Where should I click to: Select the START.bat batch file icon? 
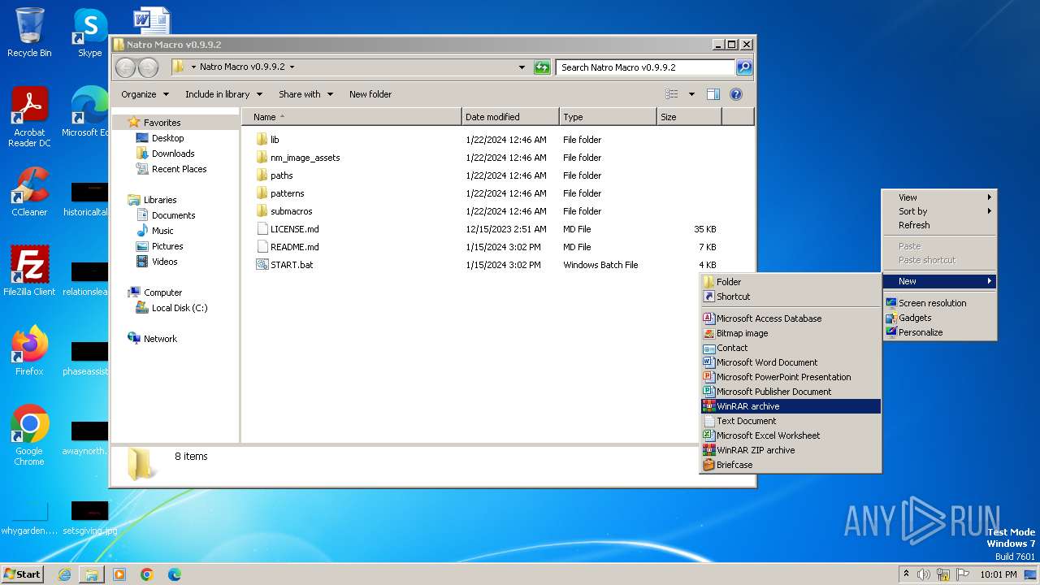pyautogui.click(x=262, y=265)
